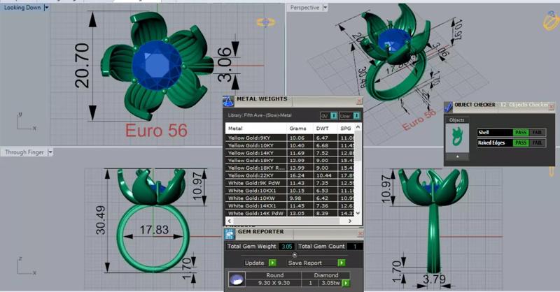Select the Yellow Gold:14KY row
This screenshot has height=292, width=560.
(290, 153)
